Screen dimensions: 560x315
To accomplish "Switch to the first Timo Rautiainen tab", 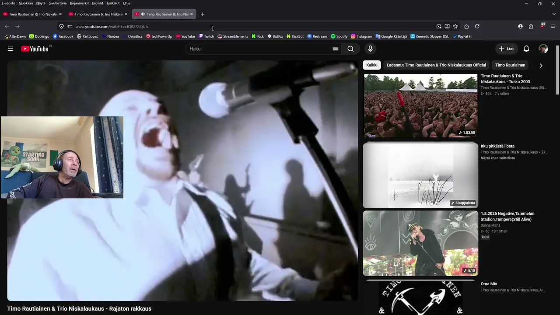I will [x=32, y=14].
